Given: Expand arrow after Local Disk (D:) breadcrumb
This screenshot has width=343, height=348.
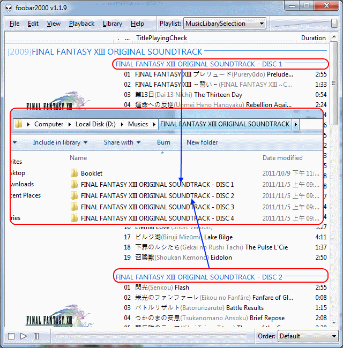Looking at the screenshot, I should [122, 124].
